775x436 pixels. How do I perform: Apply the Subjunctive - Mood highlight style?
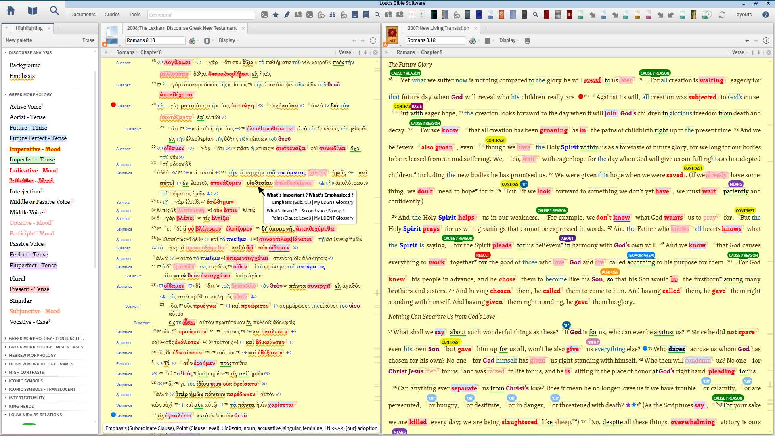point(35,311)
